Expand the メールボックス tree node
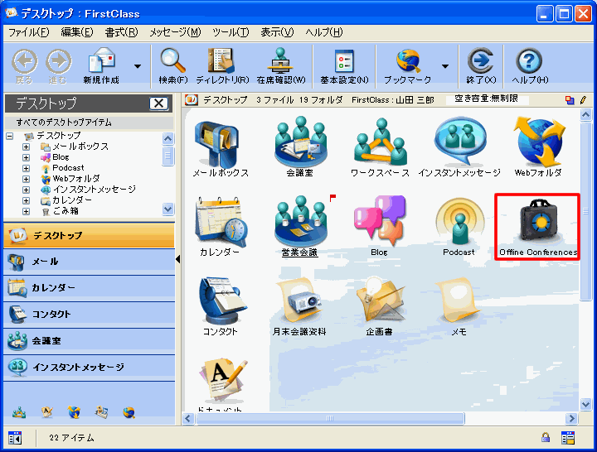The image size is (597, 452). pyautogui.click(x=27, y=147)
